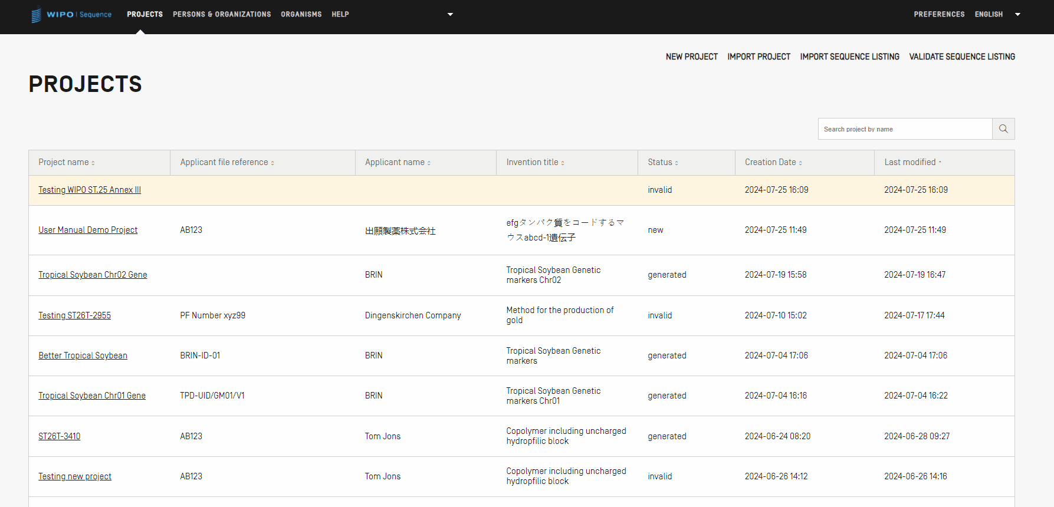Sort projects by Status column
The image size is (1054, 507).
pos(662,162)
